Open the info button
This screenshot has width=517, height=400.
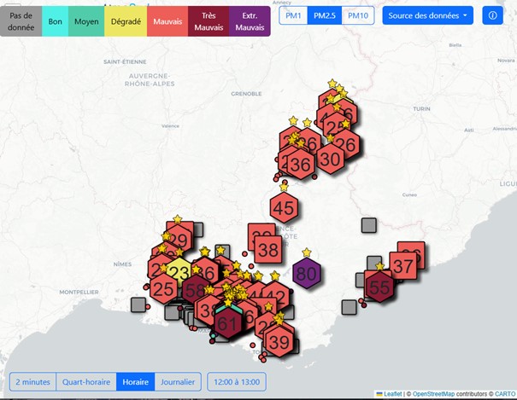tap(492, 15)
